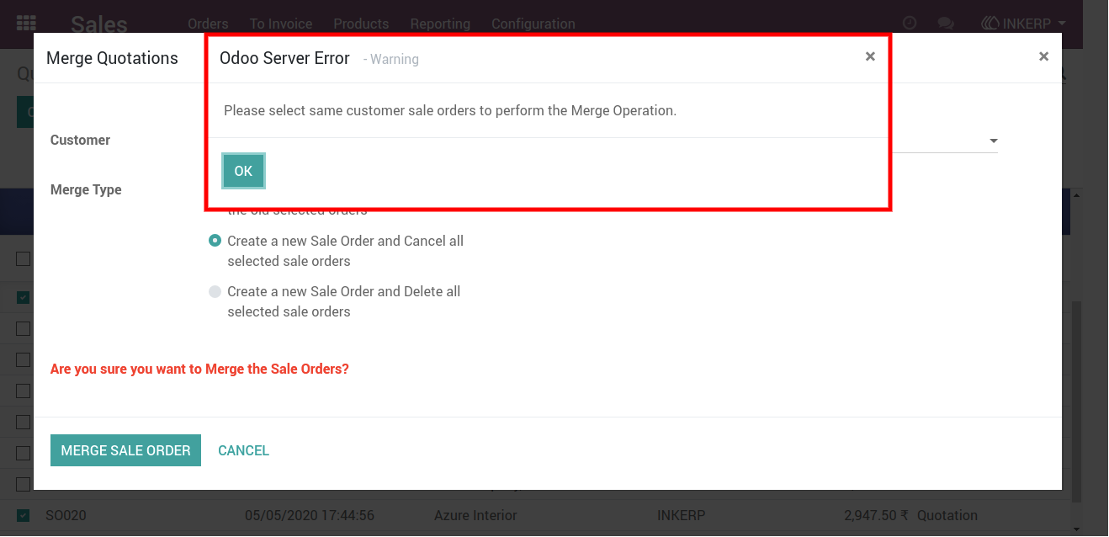Click the Customer field label
The width and height of the screenshot is (1109, 537).
click(x=80, y=141)
